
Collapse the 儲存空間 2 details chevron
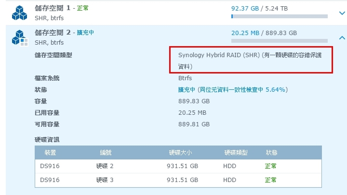click(341, 37)
